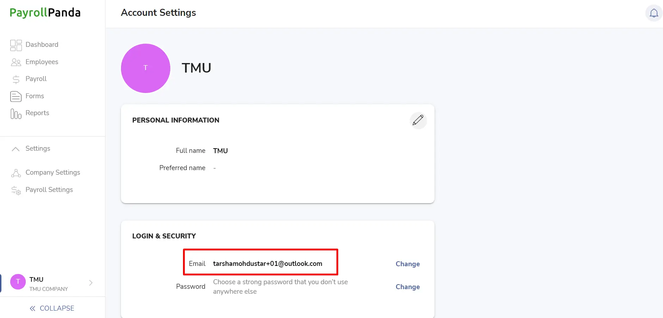The width and height of the screenshot is (663, 318).
Task: Click the Reports bar chart icon
Action: (x=16, y=113)
